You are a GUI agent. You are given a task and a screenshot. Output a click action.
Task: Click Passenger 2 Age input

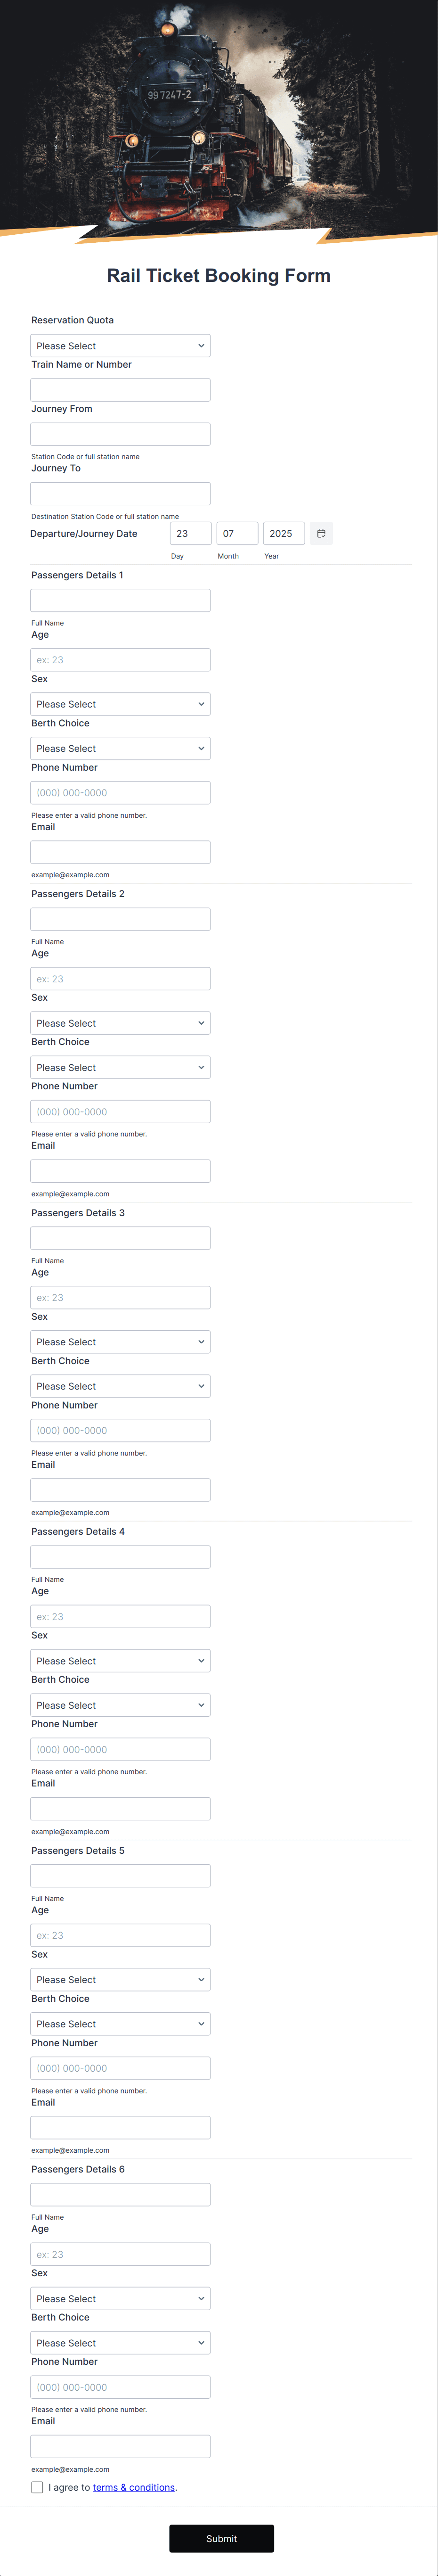[120, 979]
